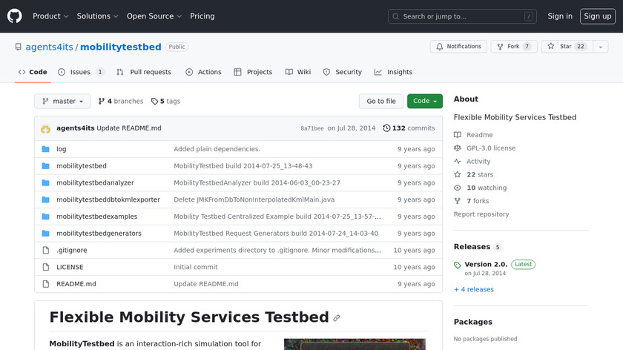Click the Version 2.0 release tag

click(x=485, y=264)
